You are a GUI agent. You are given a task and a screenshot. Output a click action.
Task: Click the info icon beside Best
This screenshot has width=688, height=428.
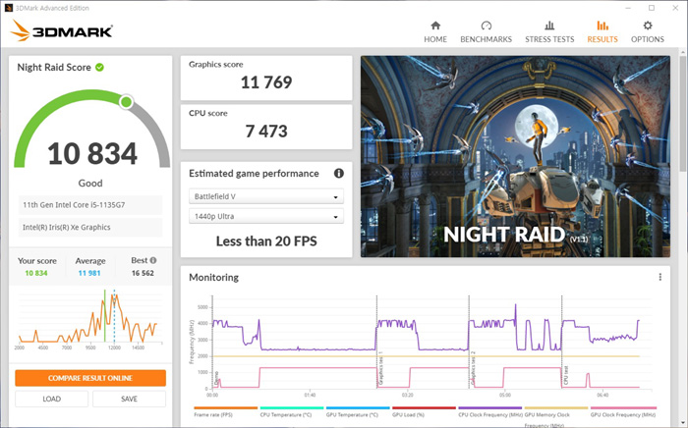coord(153,260)
